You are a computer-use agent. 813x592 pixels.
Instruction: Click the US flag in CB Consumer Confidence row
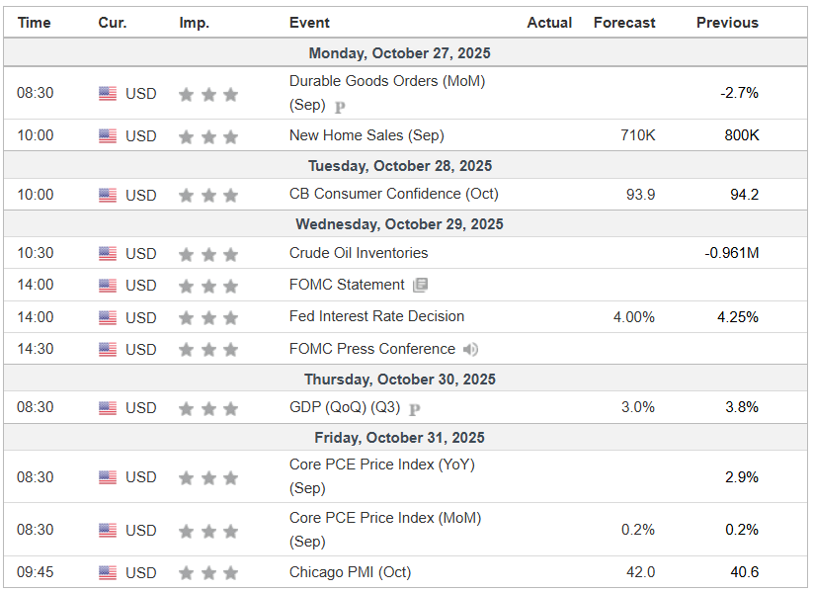point(108,195)
